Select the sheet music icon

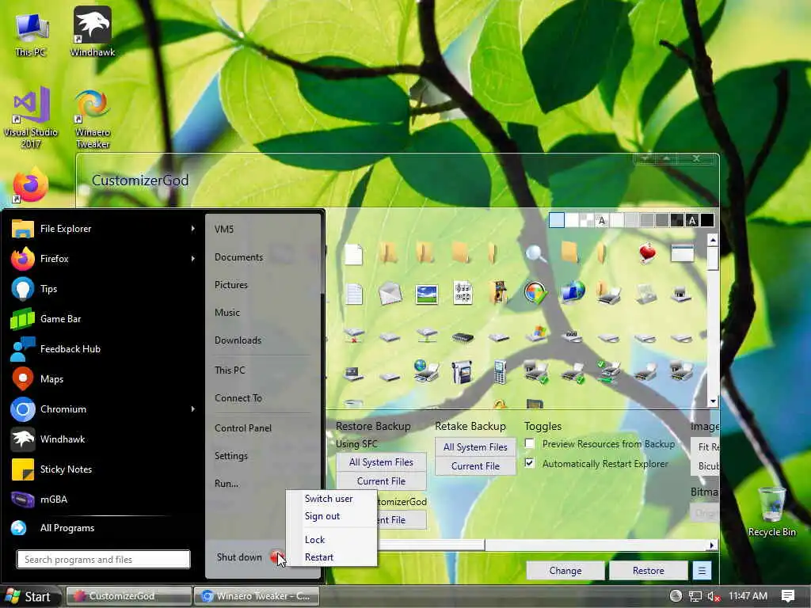463,293
